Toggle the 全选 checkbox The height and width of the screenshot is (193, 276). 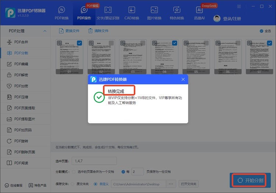coord(261,31)
